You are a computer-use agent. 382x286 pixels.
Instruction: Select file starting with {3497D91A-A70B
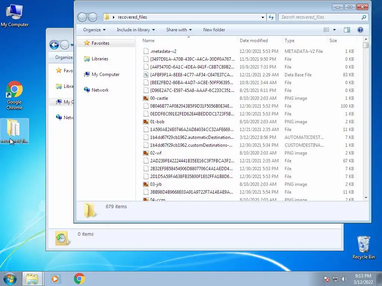coord(248,59)
